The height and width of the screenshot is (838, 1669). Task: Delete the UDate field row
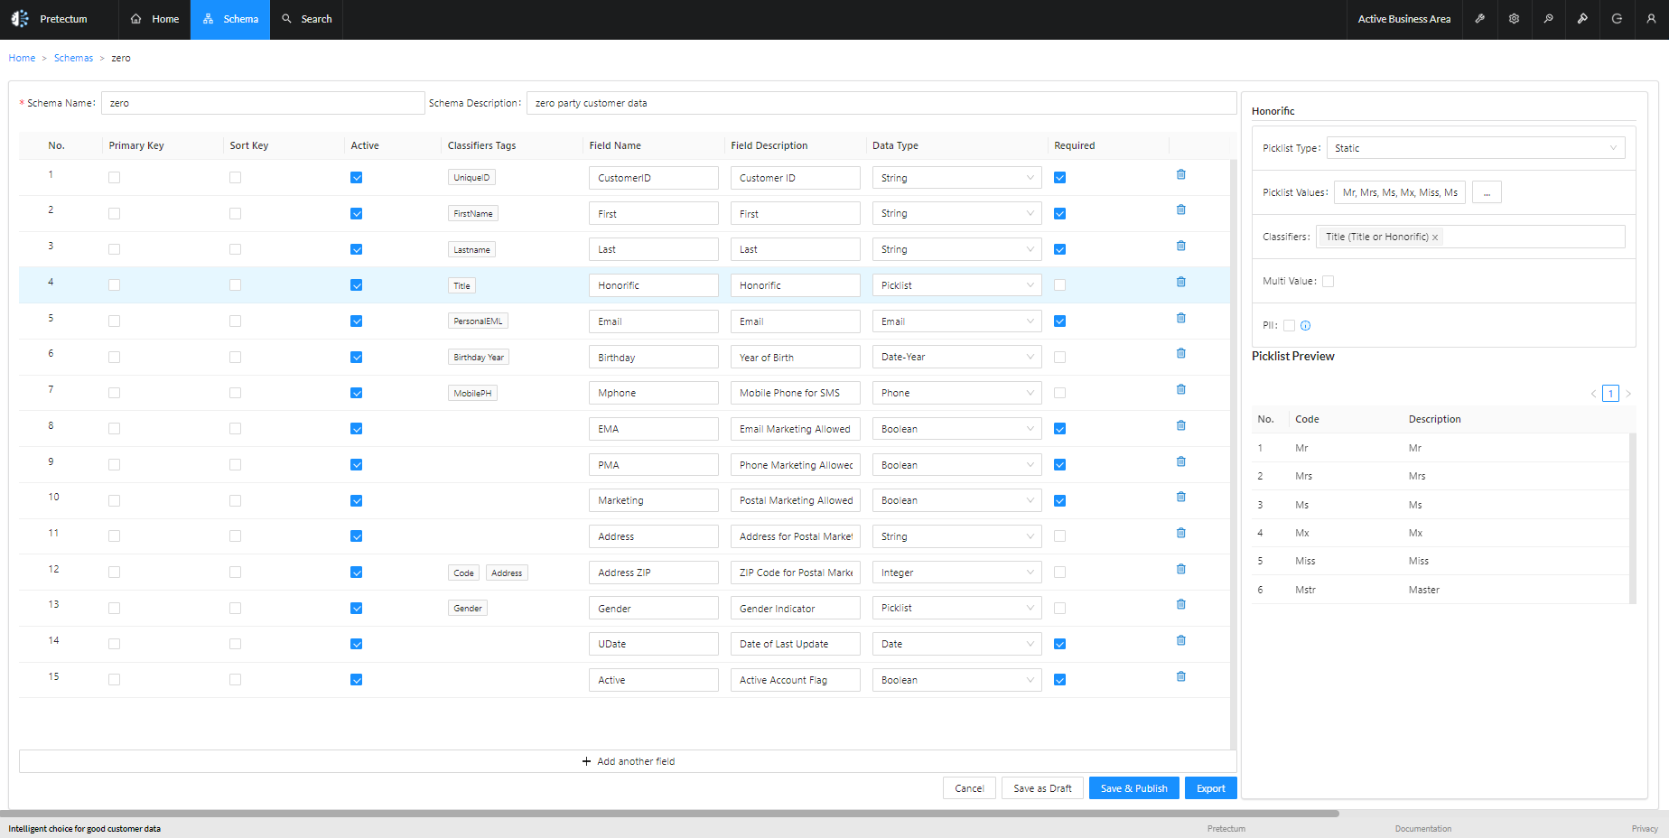point(1181,640)
